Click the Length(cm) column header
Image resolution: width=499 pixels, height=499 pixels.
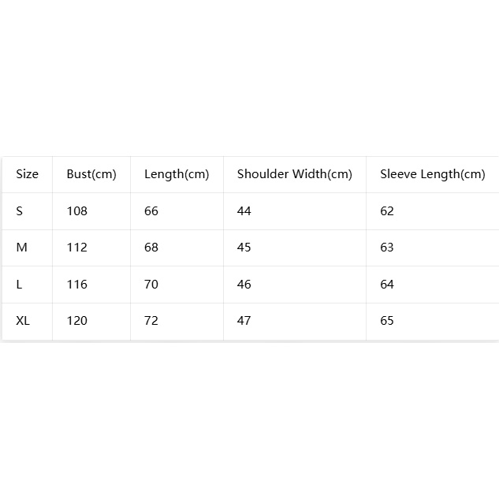[x=177, y=174]
